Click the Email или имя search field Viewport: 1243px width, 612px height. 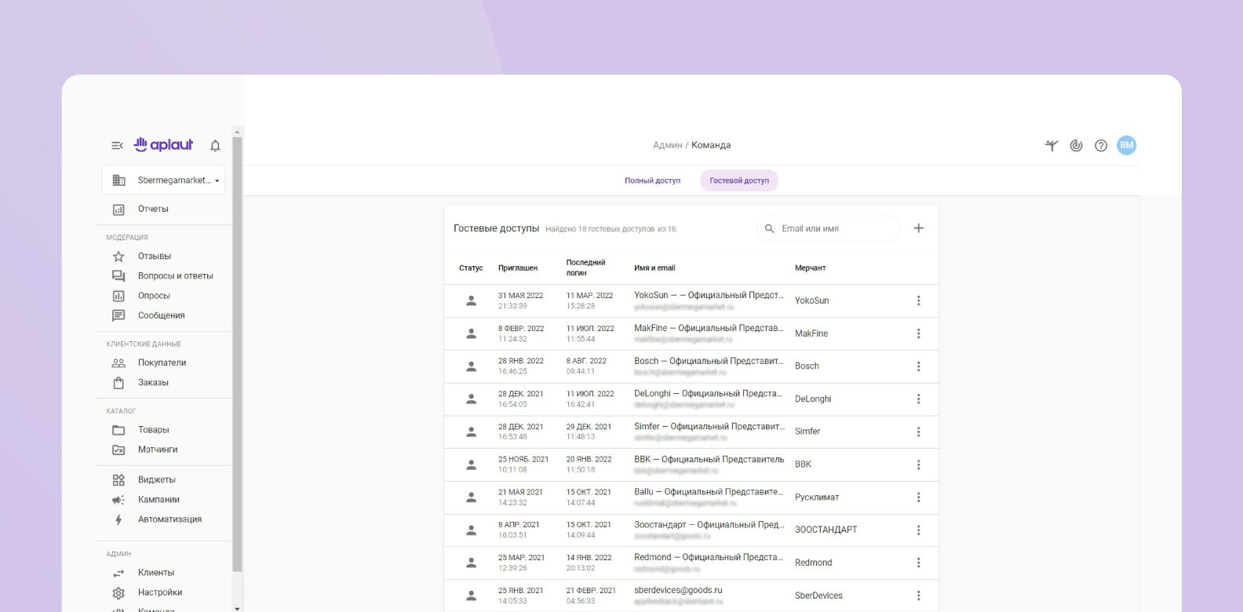pyautogui.click(x=832, y=228)
